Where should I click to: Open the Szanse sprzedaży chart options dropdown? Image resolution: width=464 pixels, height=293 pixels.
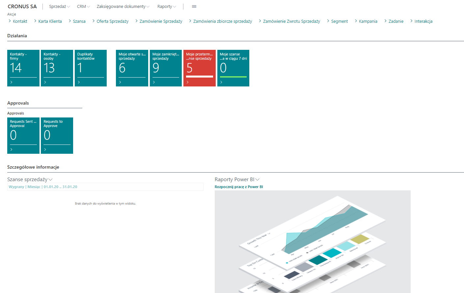click(x=50, y=179)
